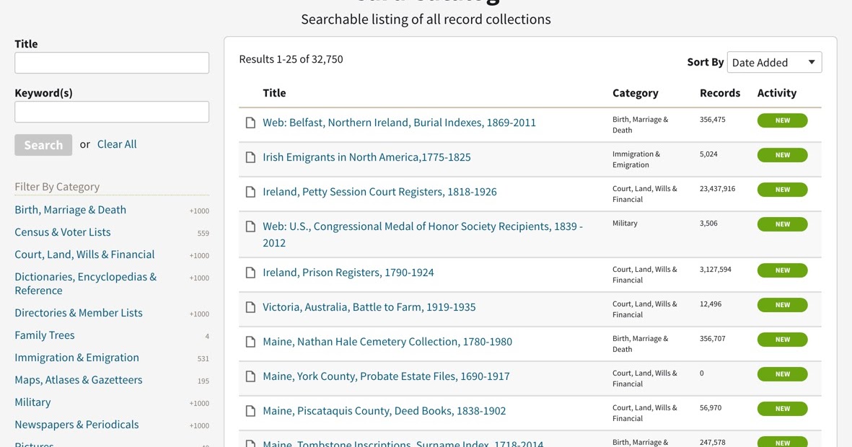The image size is (852, 447).
Task: Select document icon for Belfast Burial Indexes
Action: [x=250, y=123]
